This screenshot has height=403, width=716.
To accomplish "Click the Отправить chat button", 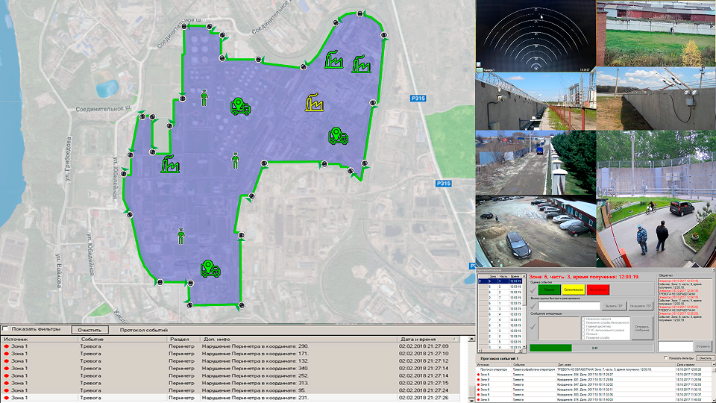I will (x=703, y=346).
